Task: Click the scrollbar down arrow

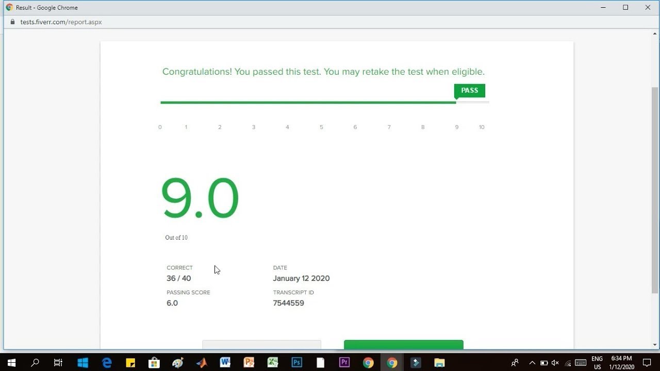Action: [x=655, y=345]
